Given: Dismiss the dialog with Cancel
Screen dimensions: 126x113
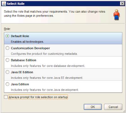Looking at the screenshot, I should click(113, 107).
